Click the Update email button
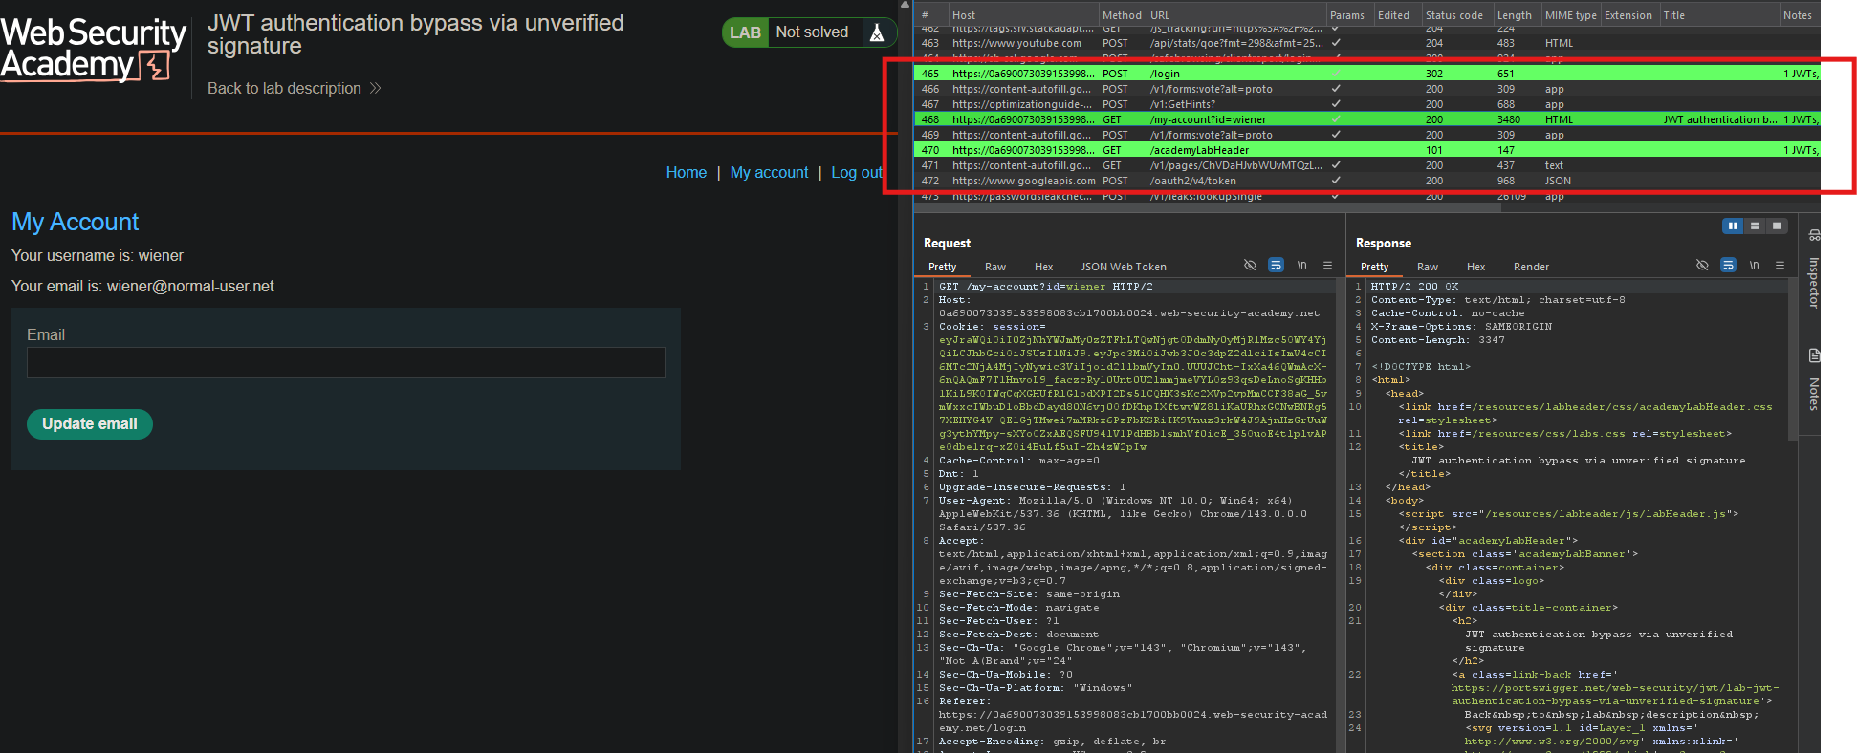Image resolution: width=1857 pixels, height=753 pixels. [x=90, y=423]
